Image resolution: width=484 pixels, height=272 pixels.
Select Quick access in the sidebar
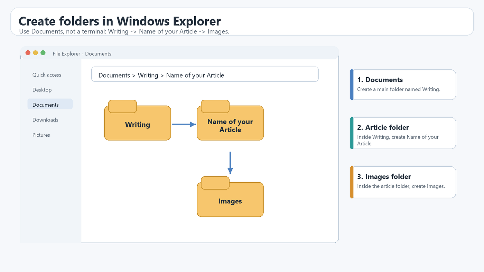point(47,75)
